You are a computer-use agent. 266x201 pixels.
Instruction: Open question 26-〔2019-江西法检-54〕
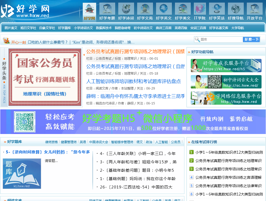coord(136,187)
